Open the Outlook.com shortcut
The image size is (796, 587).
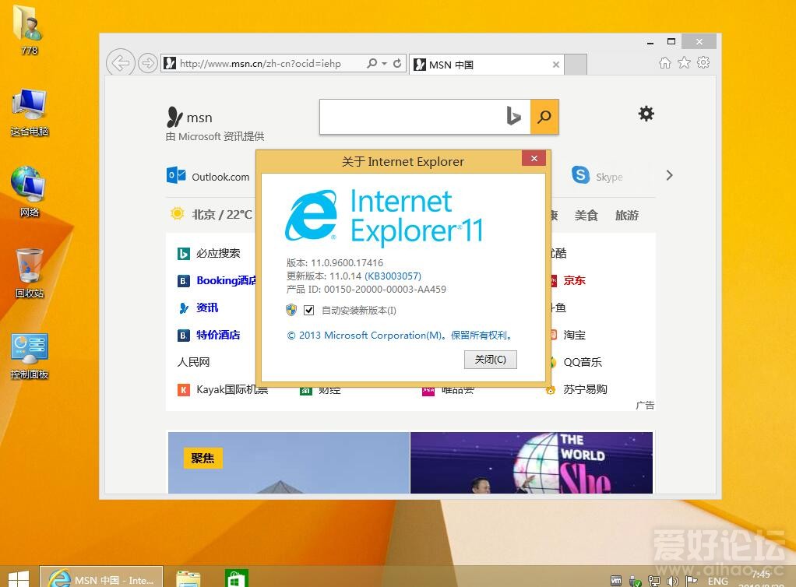coord(208,176)
